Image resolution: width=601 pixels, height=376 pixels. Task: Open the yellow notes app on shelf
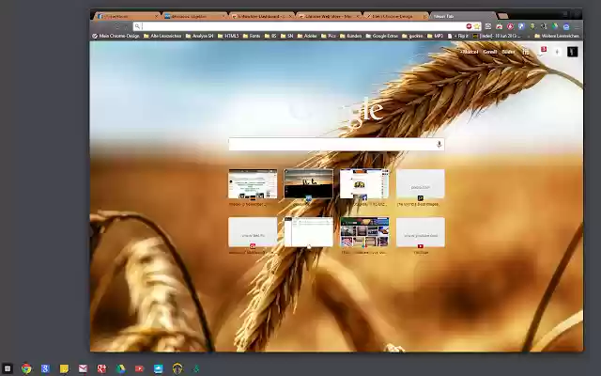point(64,368)
